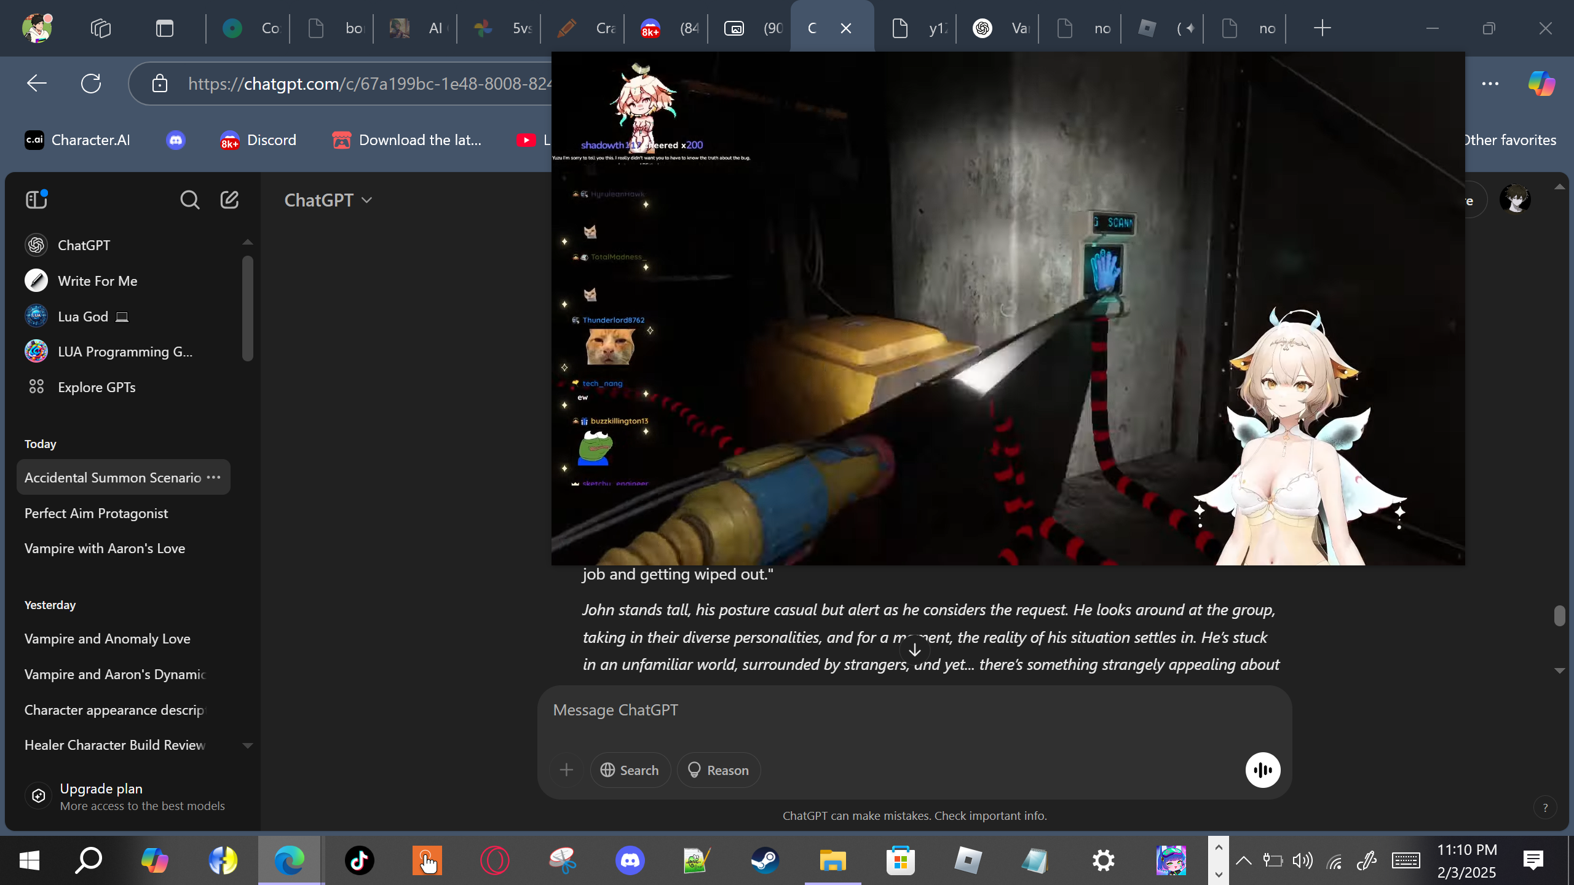Start voice mode with the waveform button
This screenshot has height=885, width=1574.
(1263, 770)
